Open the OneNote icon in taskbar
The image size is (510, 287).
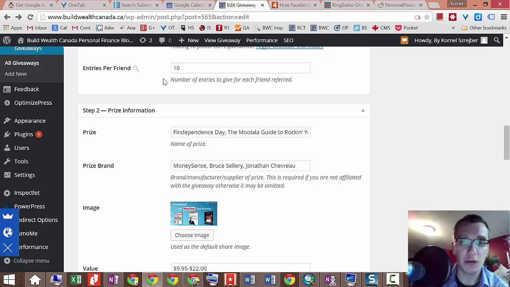[x=114, y=280]
